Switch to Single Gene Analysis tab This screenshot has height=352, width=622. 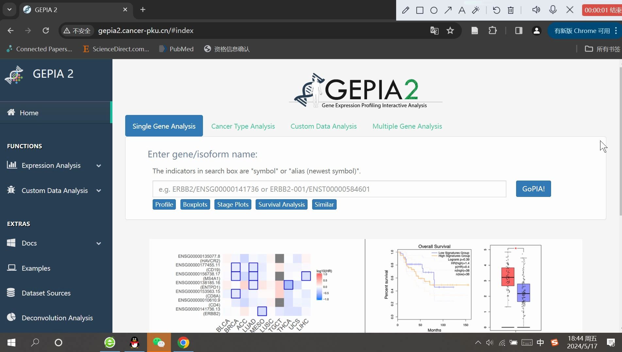pos(164,126)
